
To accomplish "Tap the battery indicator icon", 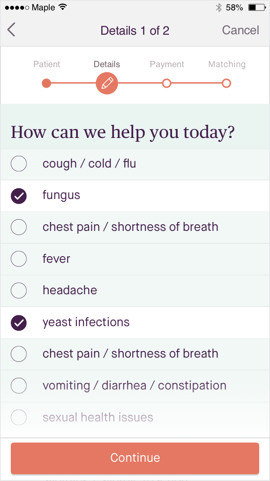I will click(257, 8).
